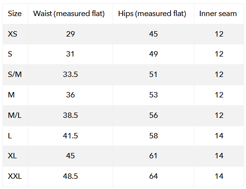This screenshot has height=189, width=246.
Task: Select the Waist (measured flat) header
Action: (69, 14)
